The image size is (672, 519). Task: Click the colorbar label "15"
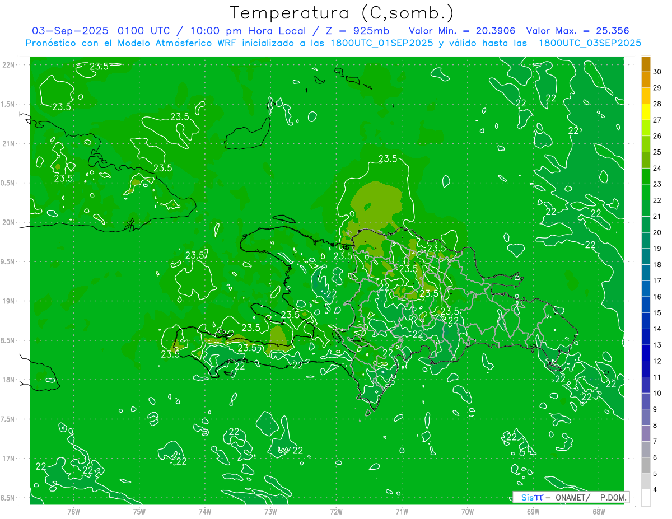[x=657, y=313]
